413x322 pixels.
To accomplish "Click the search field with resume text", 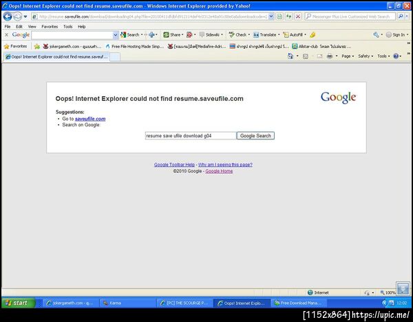I will tap(191, 136).
